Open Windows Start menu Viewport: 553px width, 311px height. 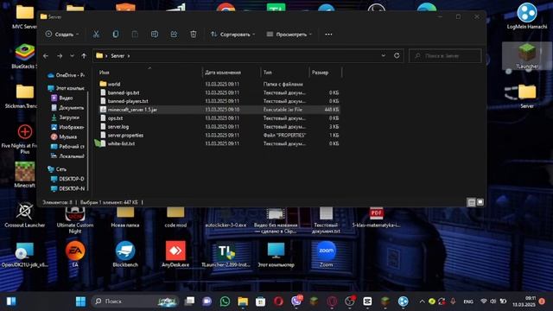80,301
